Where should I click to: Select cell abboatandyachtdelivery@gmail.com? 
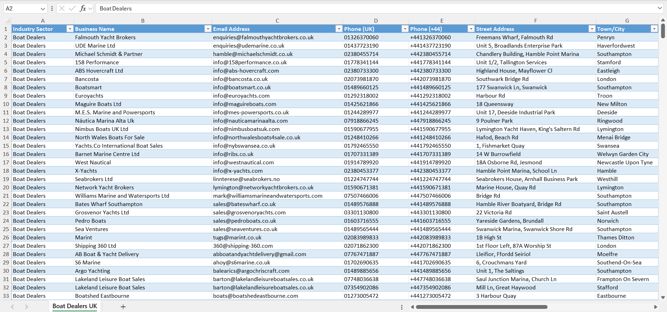point(277,254)
